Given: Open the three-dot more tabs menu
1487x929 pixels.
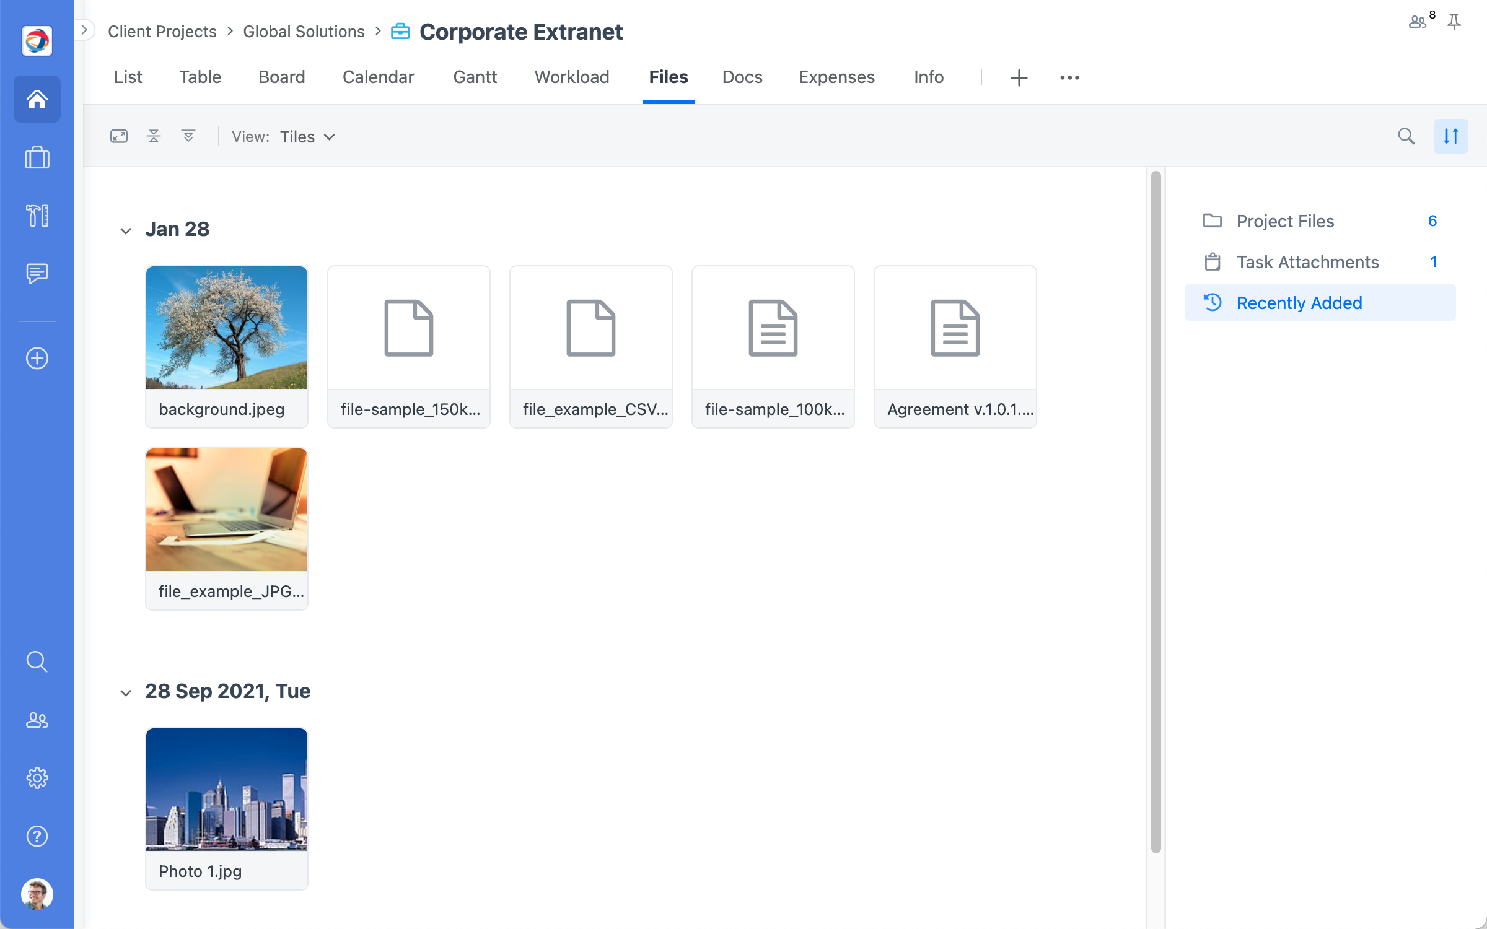Looking at the screenshot, I should 1070,77.
